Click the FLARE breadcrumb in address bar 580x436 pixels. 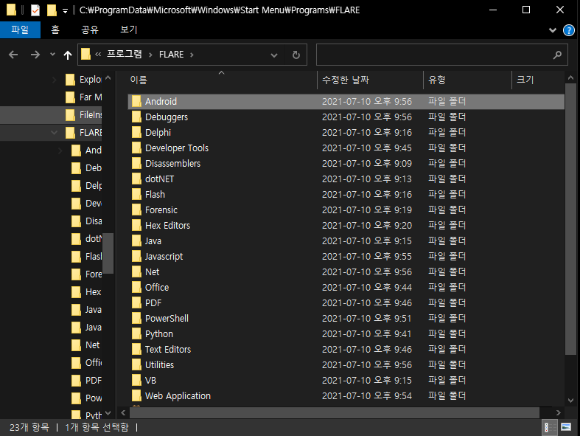(171, 55)
